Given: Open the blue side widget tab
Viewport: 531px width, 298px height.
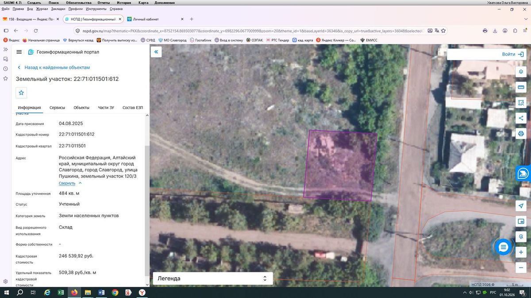Looking at the screenshot, I should [523, 173].
